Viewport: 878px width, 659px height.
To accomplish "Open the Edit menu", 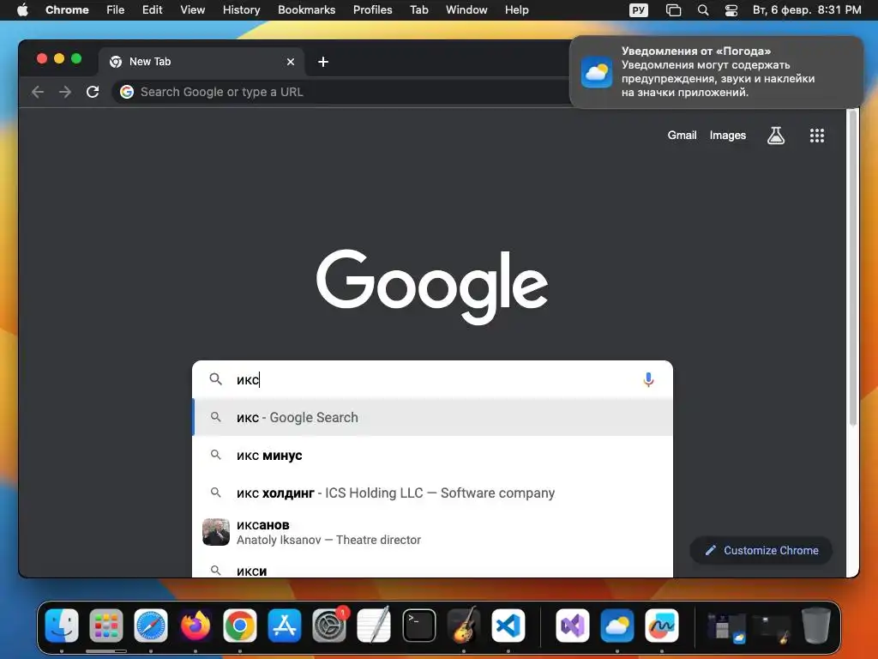I will 153,10.
